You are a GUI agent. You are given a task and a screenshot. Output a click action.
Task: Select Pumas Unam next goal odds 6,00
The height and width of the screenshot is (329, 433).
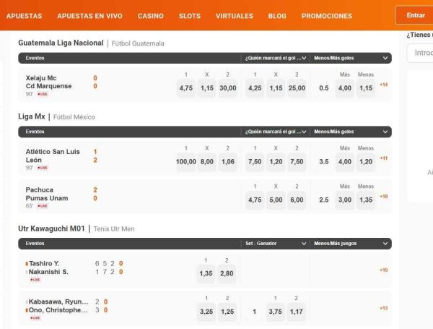297,200
